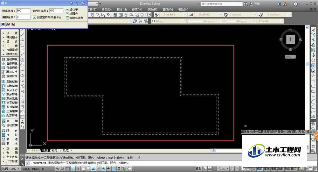
Task: Expand the 房间屋顶 menu group
Action: click(x=10, y=50)
